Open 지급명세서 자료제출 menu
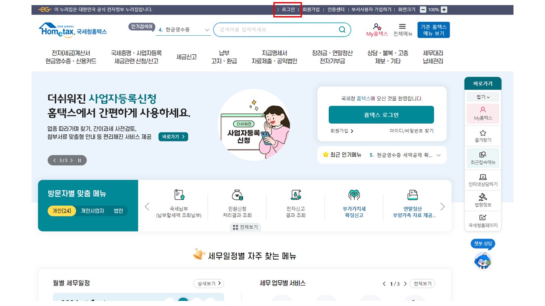The height and width of the screenshot is (306, 545). click(x=274, y=57)
